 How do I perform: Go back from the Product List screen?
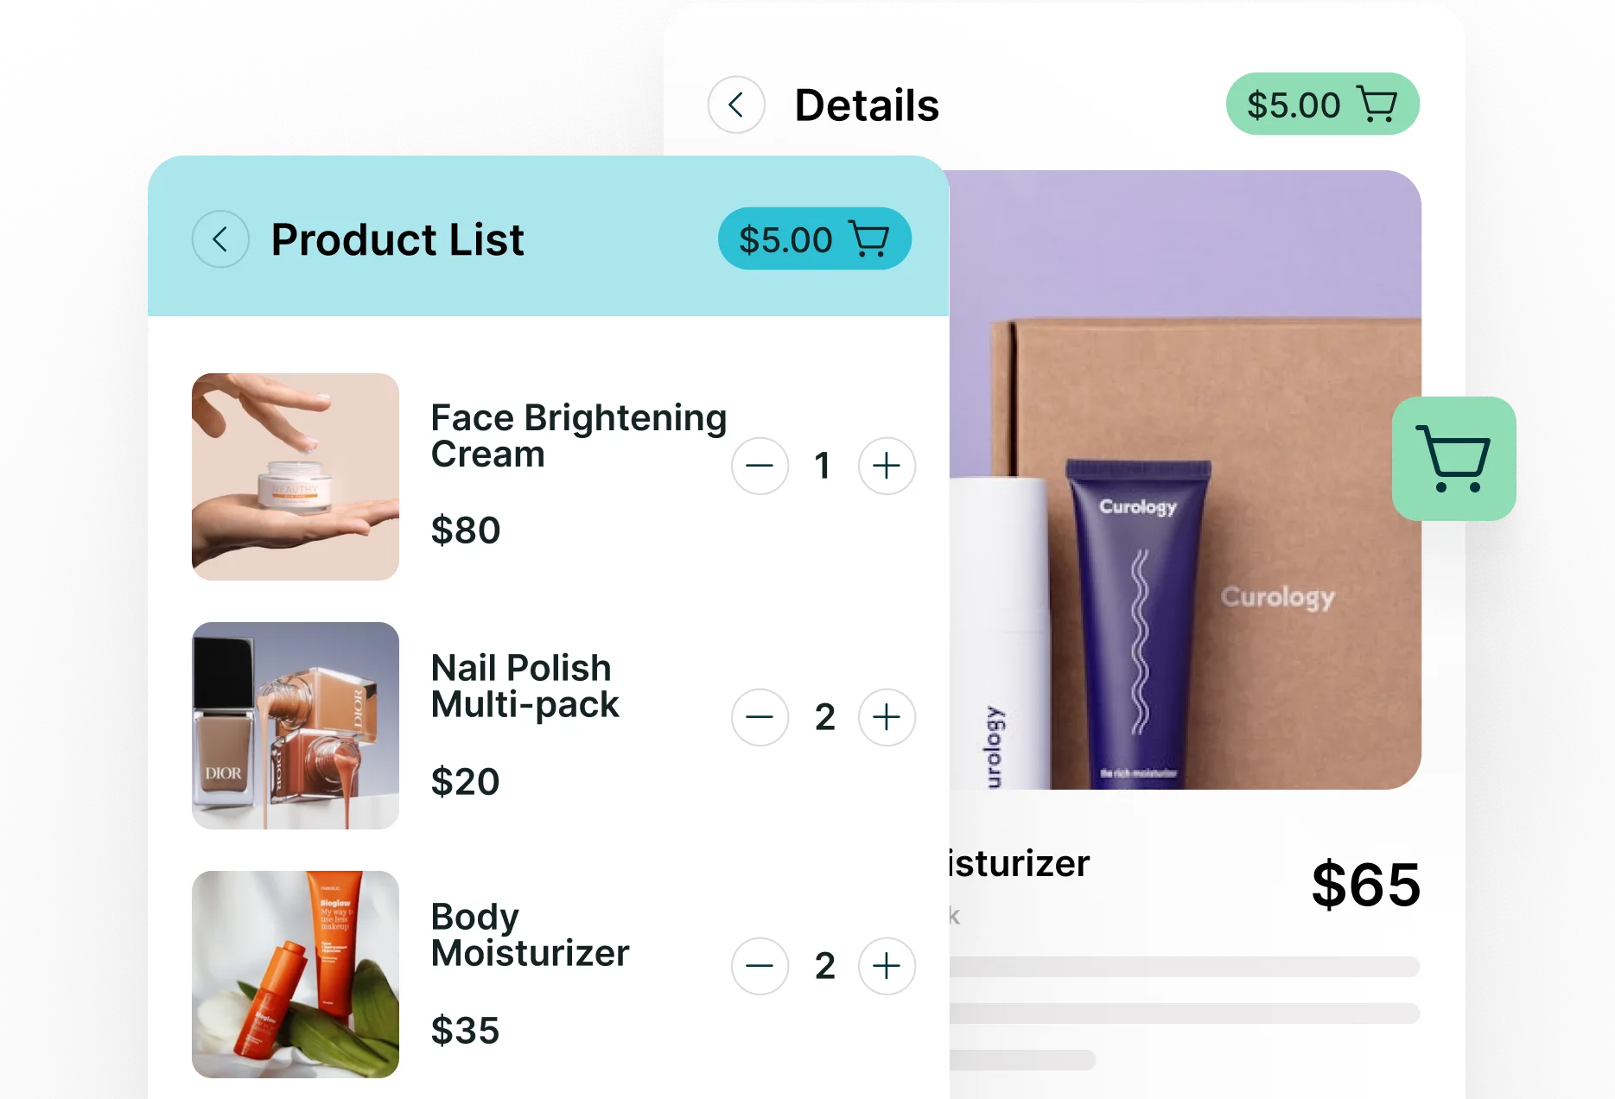pos(220,239)
